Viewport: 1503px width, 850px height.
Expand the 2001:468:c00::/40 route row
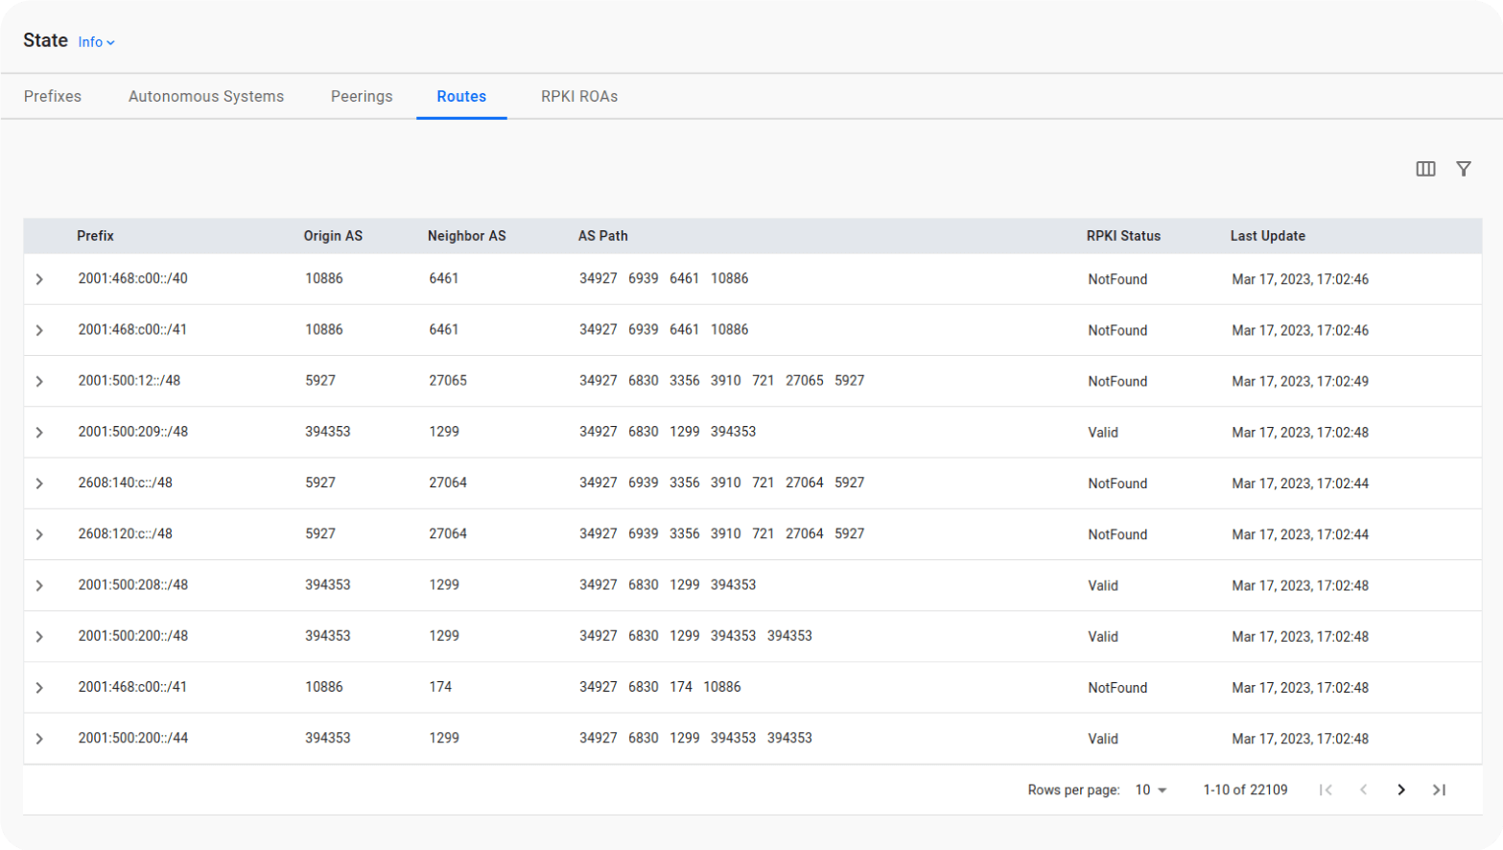pyautogui.click(x=39, y=279)
